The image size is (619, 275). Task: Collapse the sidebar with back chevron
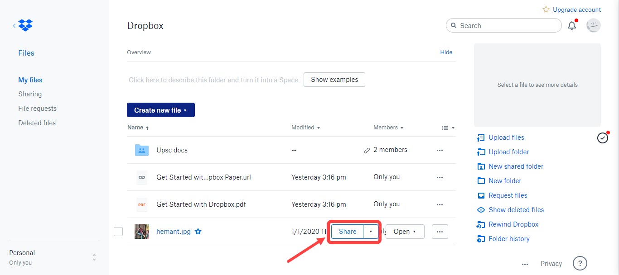[14, 26]
